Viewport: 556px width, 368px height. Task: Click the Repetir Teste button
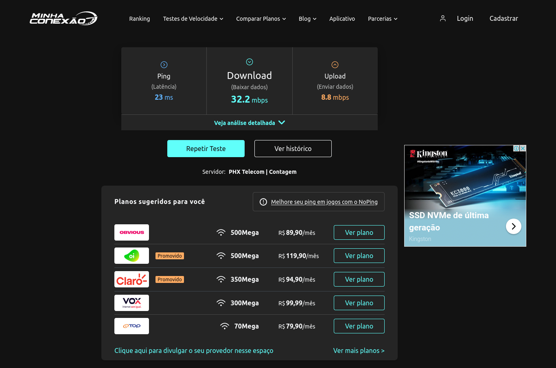206,148
